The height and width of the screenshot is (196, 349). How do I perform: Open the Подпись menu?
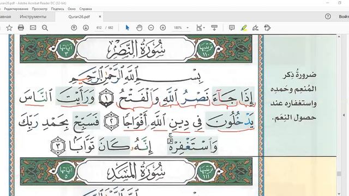pyautogui.click(x=57, y=9)
